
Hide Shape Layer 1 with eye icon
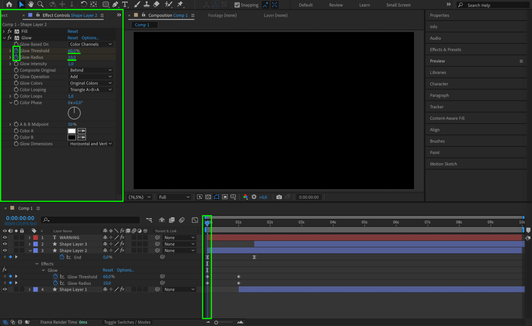(5, 289)
